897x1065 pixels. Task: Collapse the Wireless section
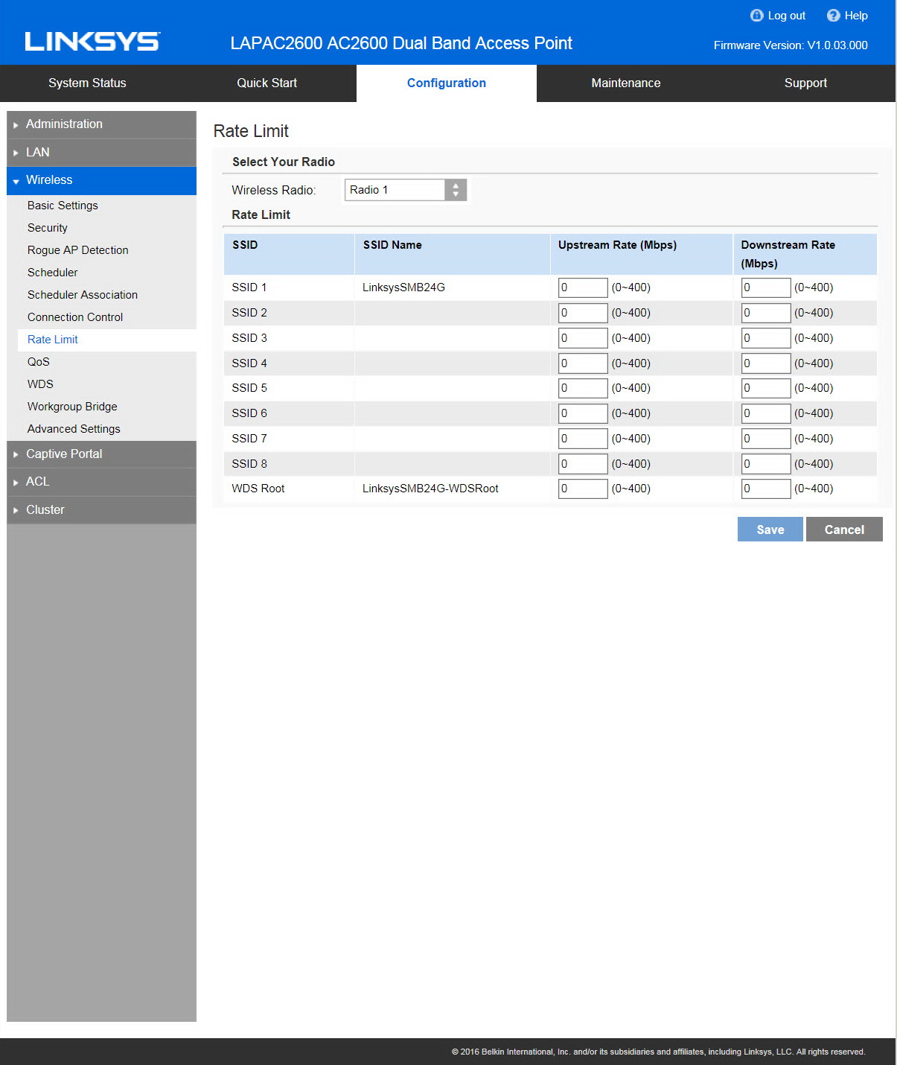tap(101, 180)
